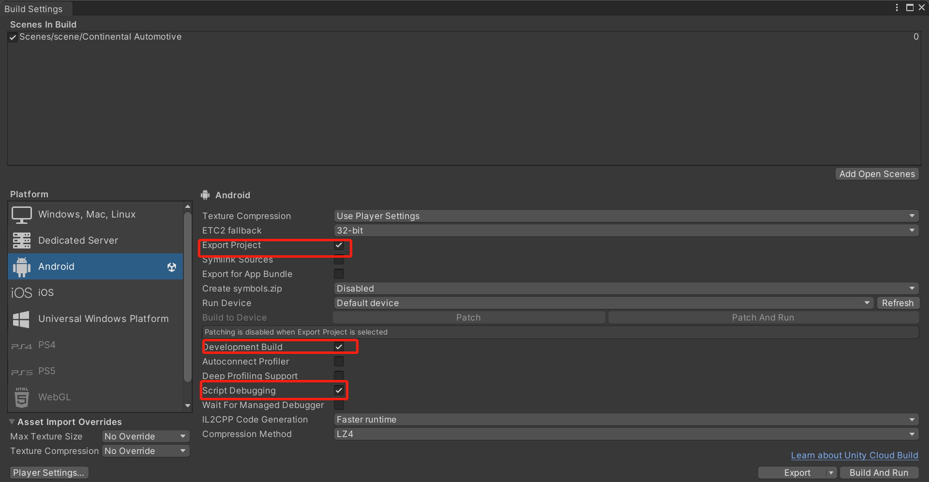Select Dedicated Server platform

[95, 240]
